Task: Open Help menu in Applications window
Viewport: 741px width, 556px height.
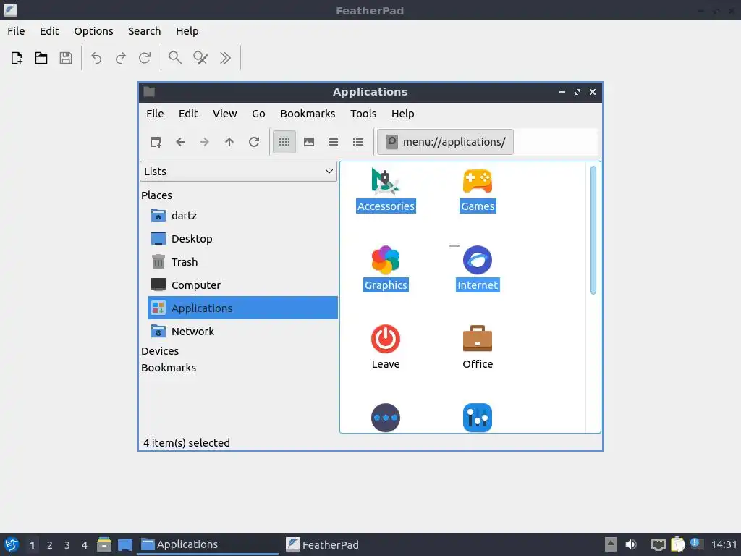Action: [x=402, y=114]
